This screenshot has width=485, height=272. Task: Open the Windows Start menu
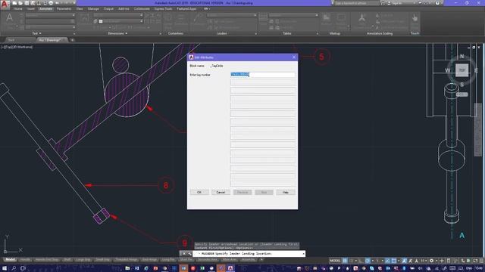pyautogui.click(x=5, y=268)
